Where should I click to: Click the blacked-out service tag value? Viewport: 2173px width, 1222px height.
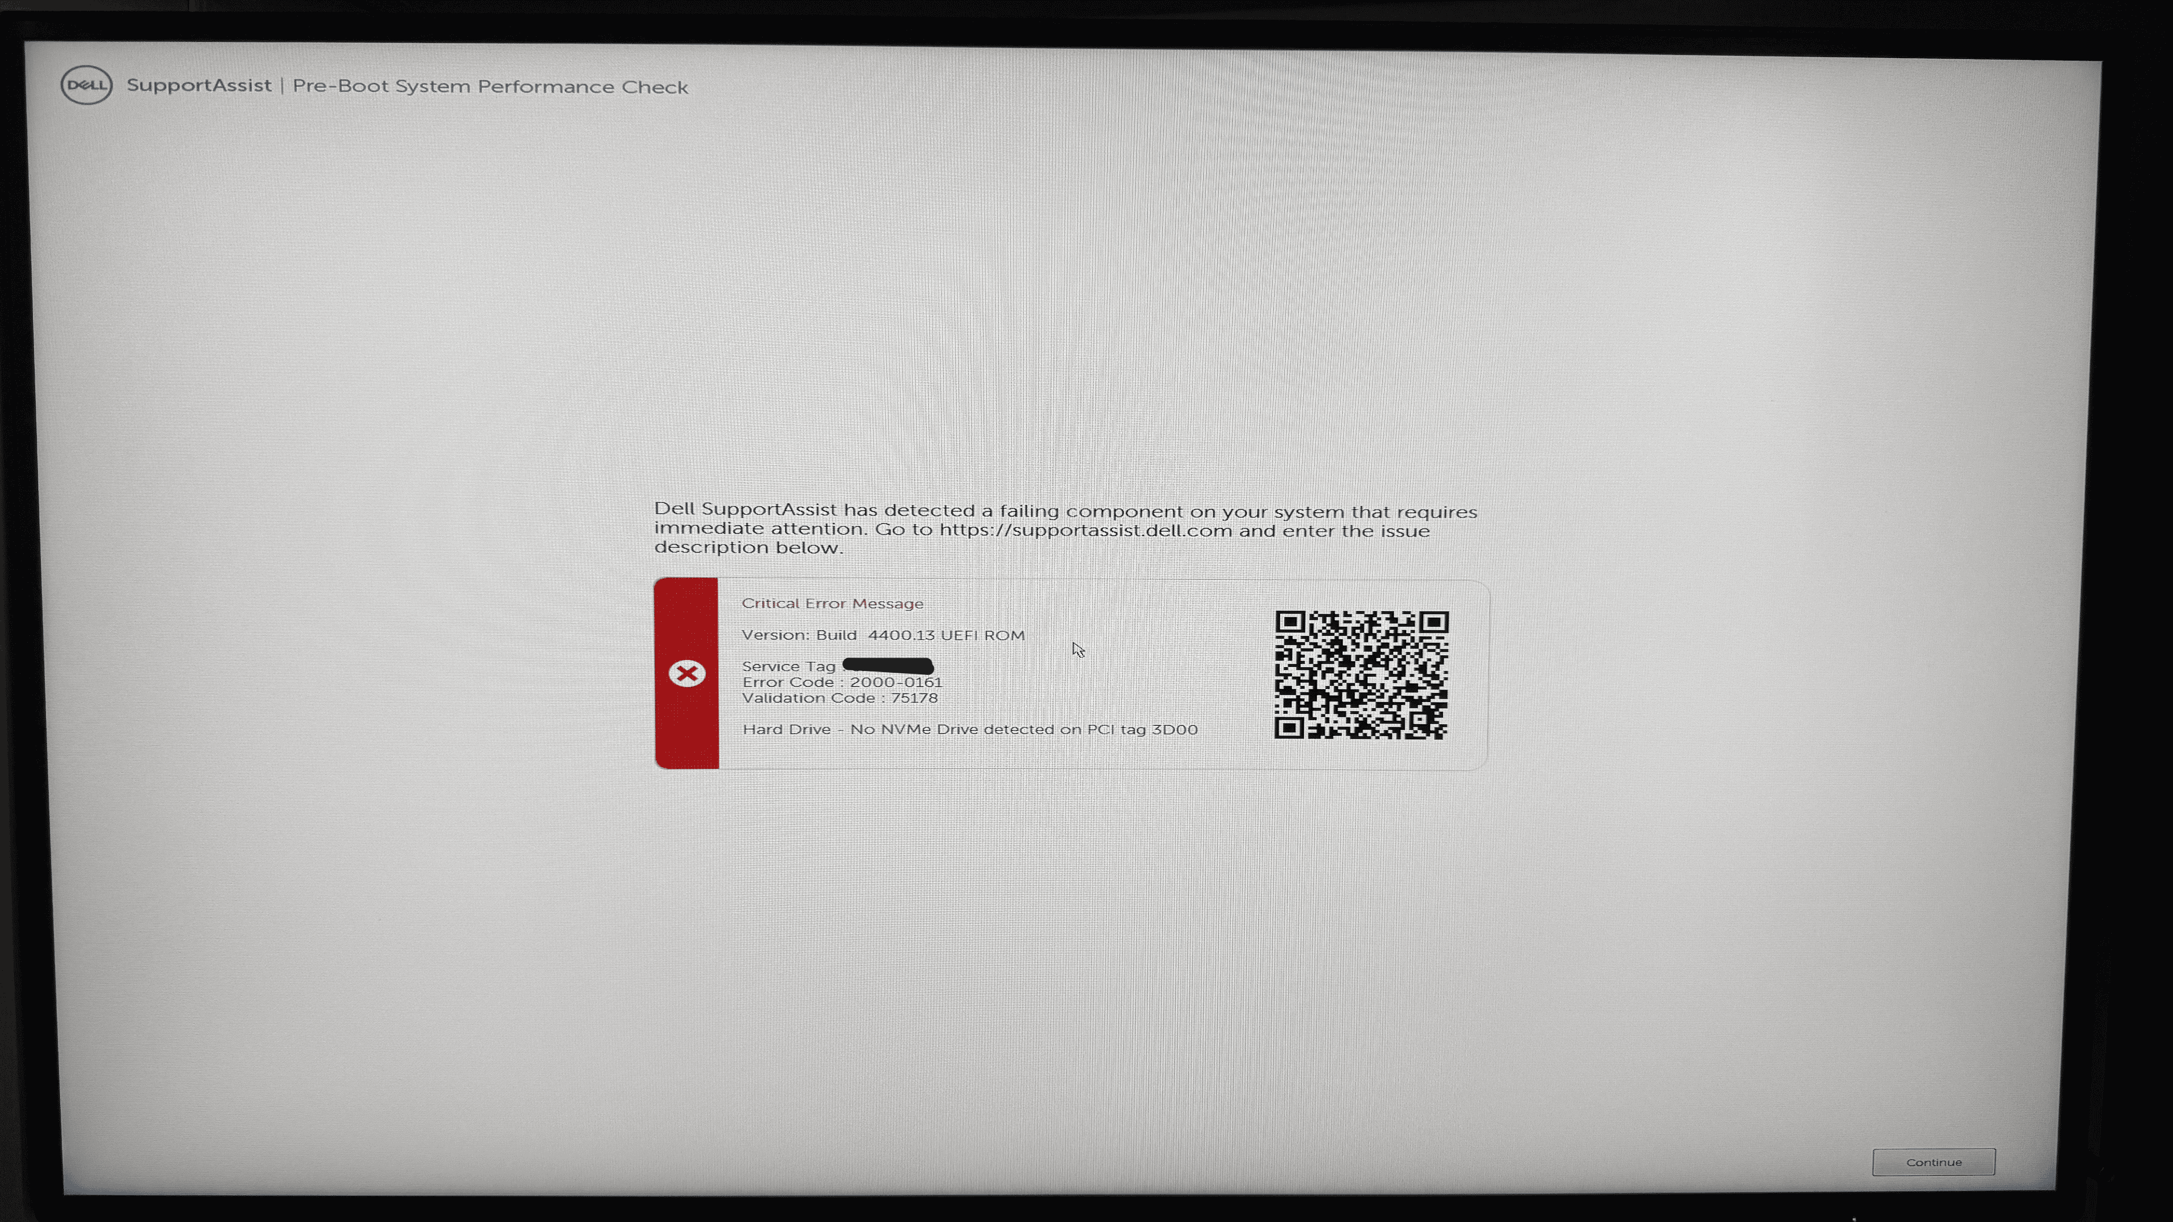click(x=887, y=666)
